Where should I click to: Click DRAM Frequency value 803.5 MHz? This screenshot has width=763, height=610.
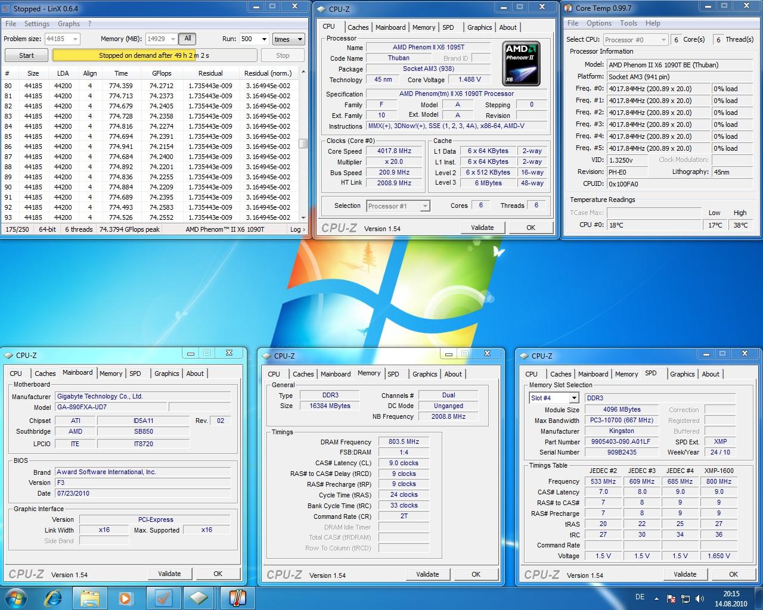(404, 442)
